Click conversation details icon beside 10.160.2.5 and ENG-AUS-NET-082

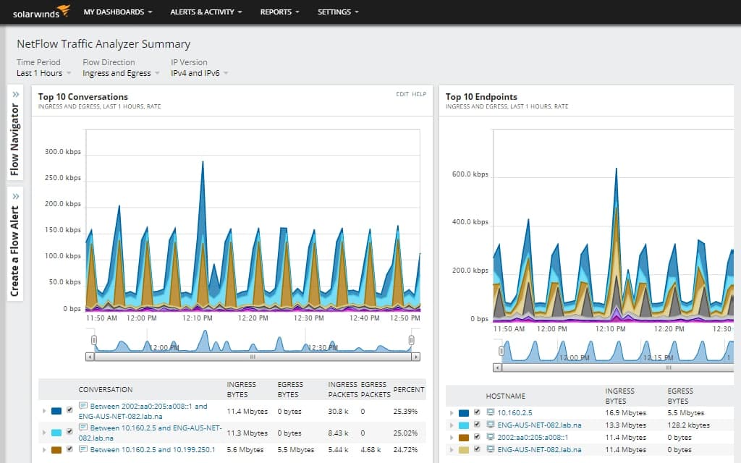tap(82, 428)
